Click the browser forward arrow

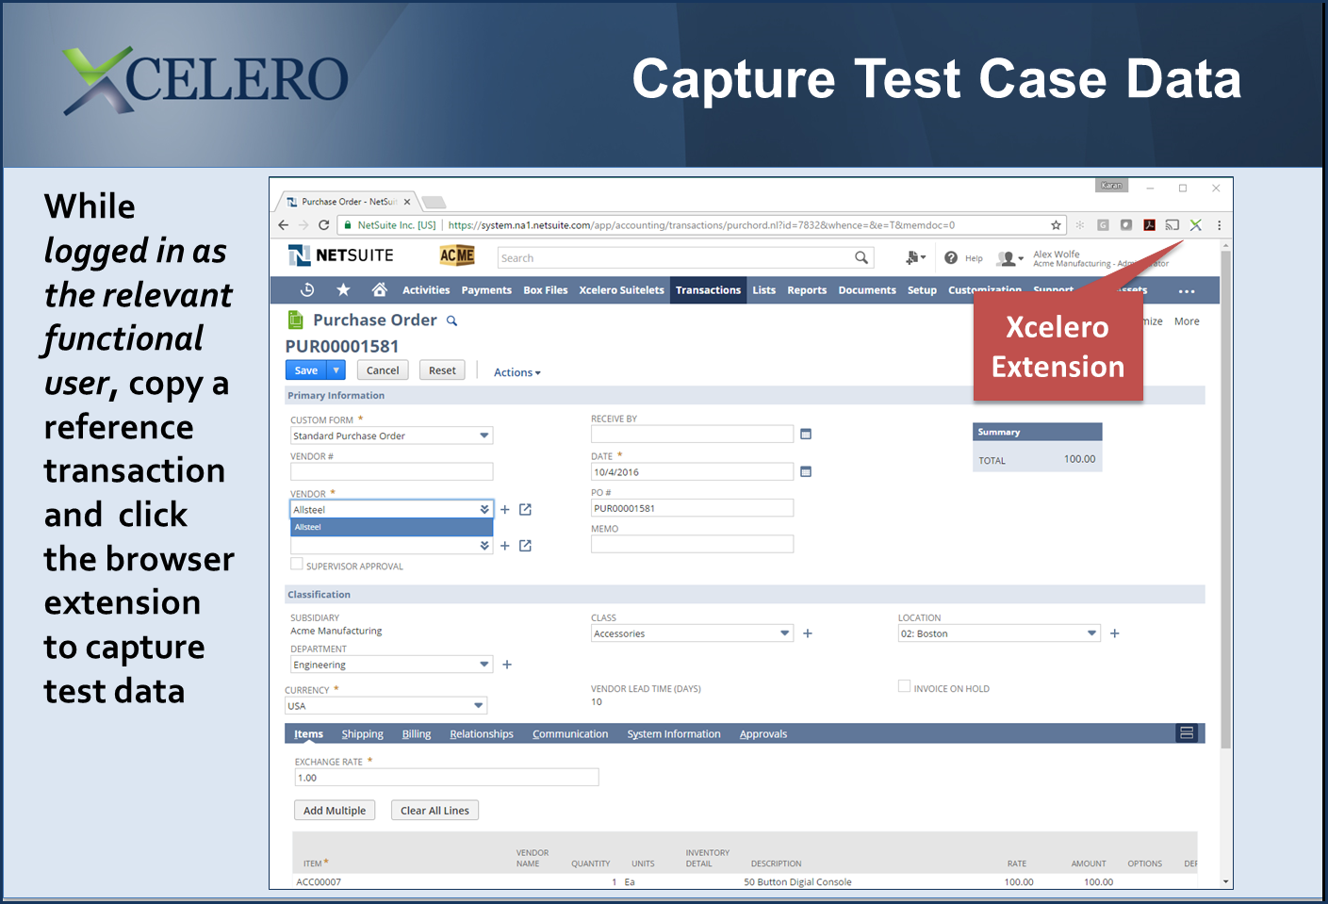[303, 225]
